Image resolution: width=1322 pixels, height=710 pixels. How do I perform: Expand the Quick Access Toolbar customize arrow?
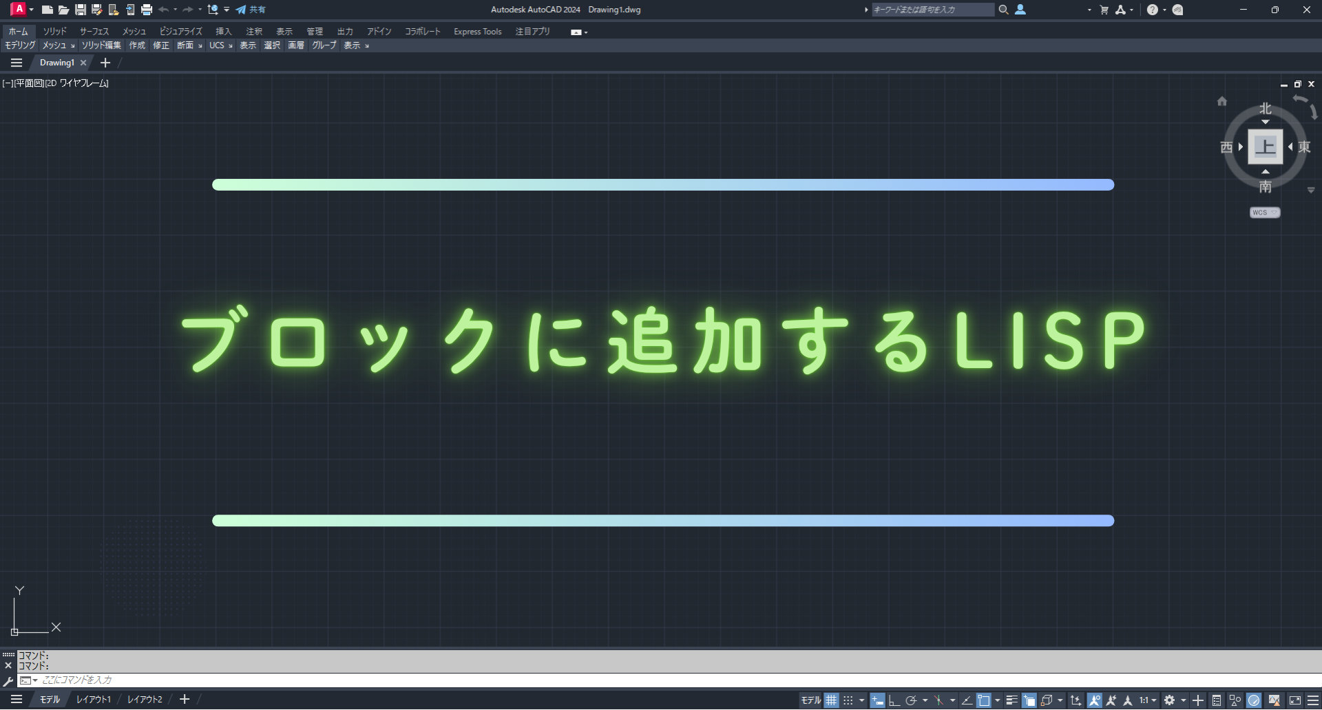[227, 10]
